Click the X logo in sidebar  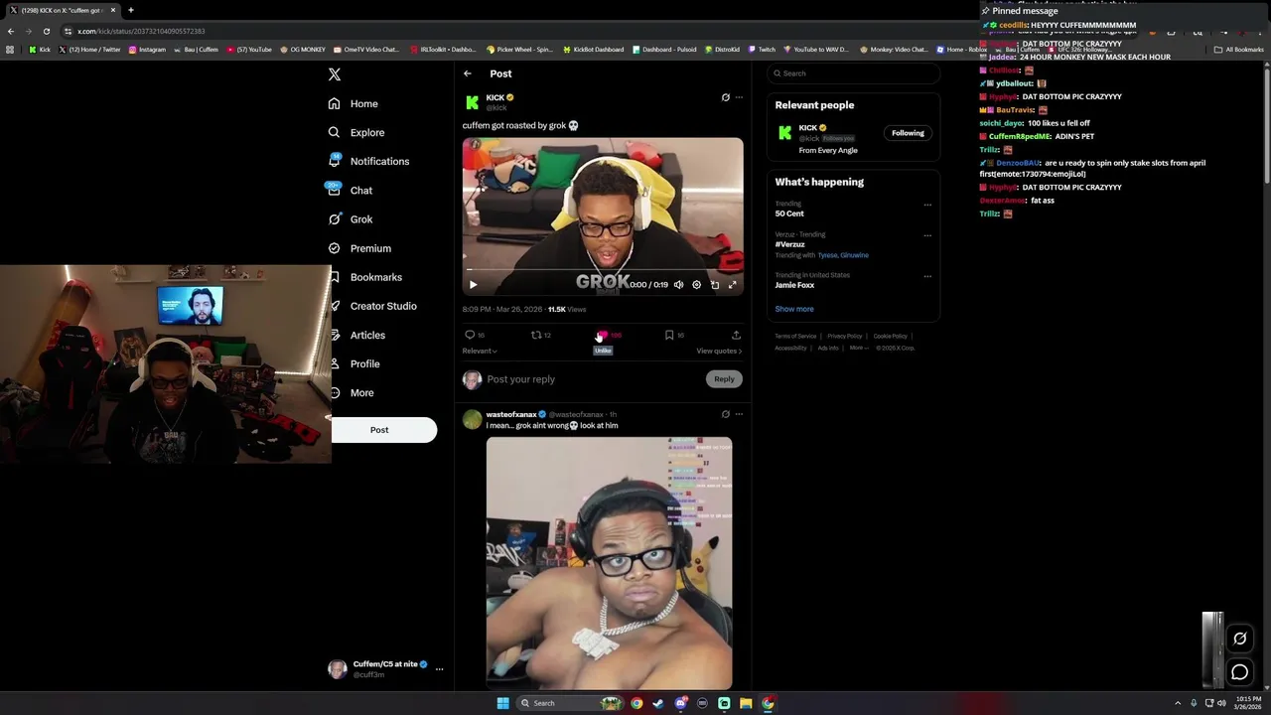(335, 74)
